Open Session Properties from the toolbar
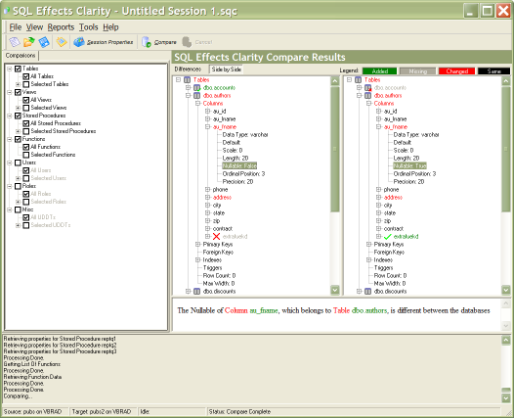 104,42
